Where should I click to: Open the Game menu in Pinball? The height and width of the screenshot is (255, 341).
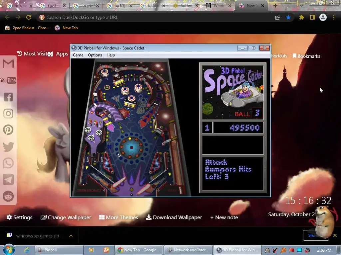coord(78,55)
